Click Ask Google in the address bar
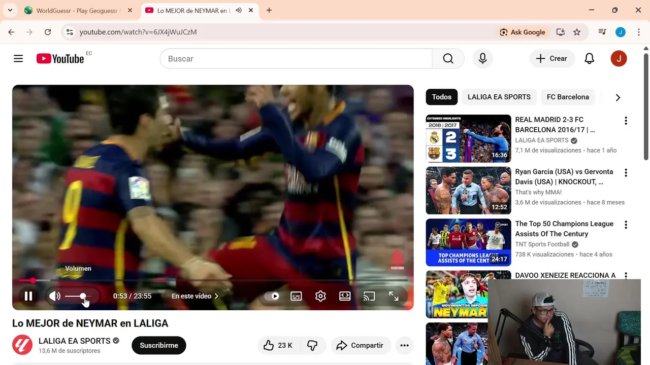650x365 pixels. (x=523, y=32)
